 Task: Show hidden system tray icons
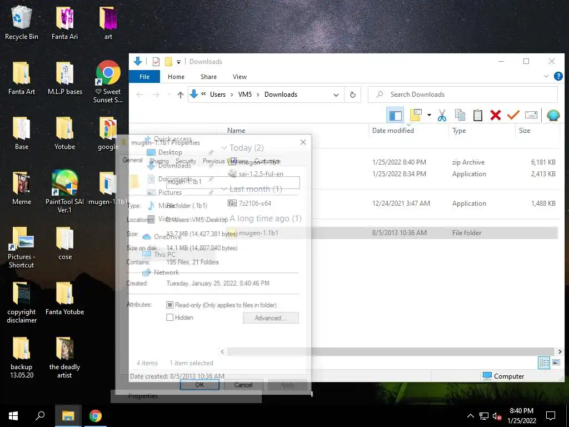(470, 416)
